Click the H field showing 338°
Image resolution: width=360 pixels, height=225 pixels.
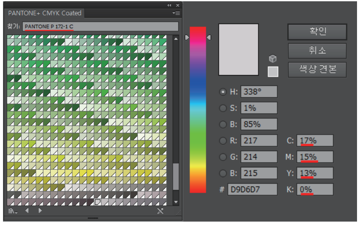[x=259, y=92]
